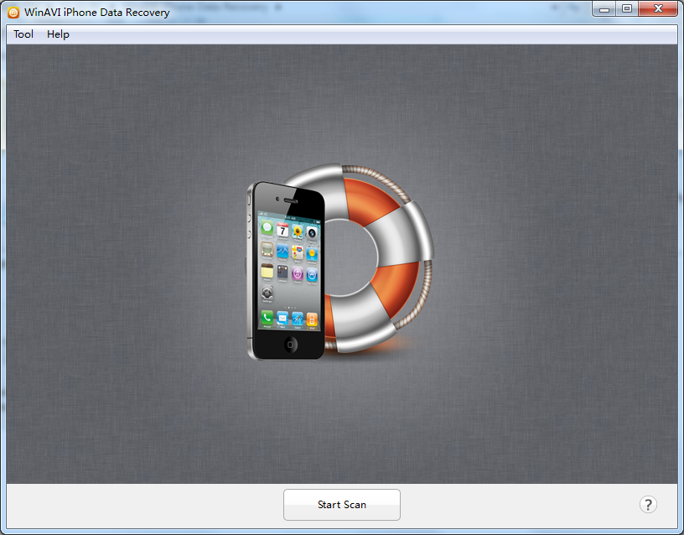Click the green Phone icon in iPhone dock

267,317
